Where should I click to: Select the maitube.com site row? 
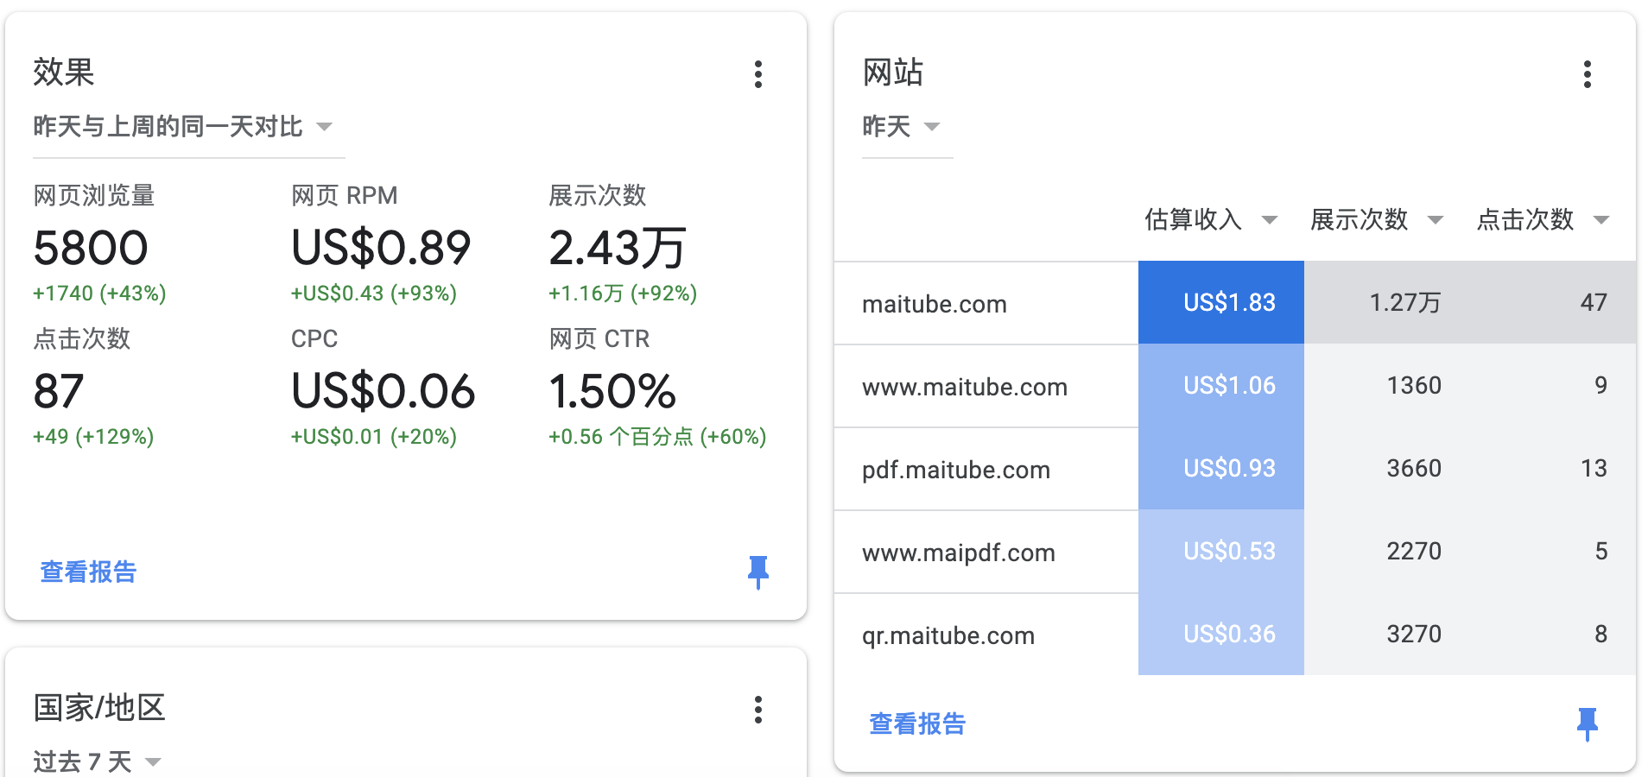pyautogui.click(x=1235, y=302)
